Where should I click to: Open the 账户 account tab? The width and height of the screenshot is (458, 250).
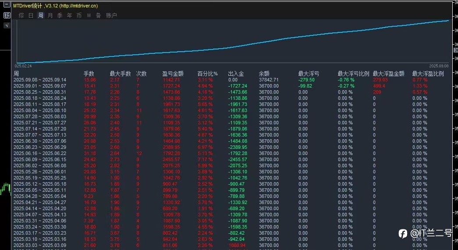click(111, 15)
